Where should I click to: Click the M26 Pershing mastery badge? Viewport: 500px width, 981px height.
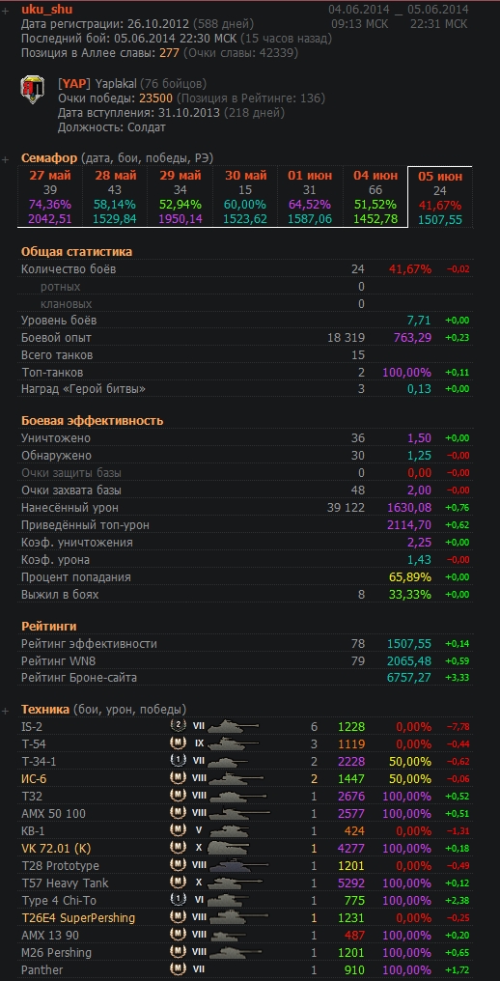tap(179, 953)
